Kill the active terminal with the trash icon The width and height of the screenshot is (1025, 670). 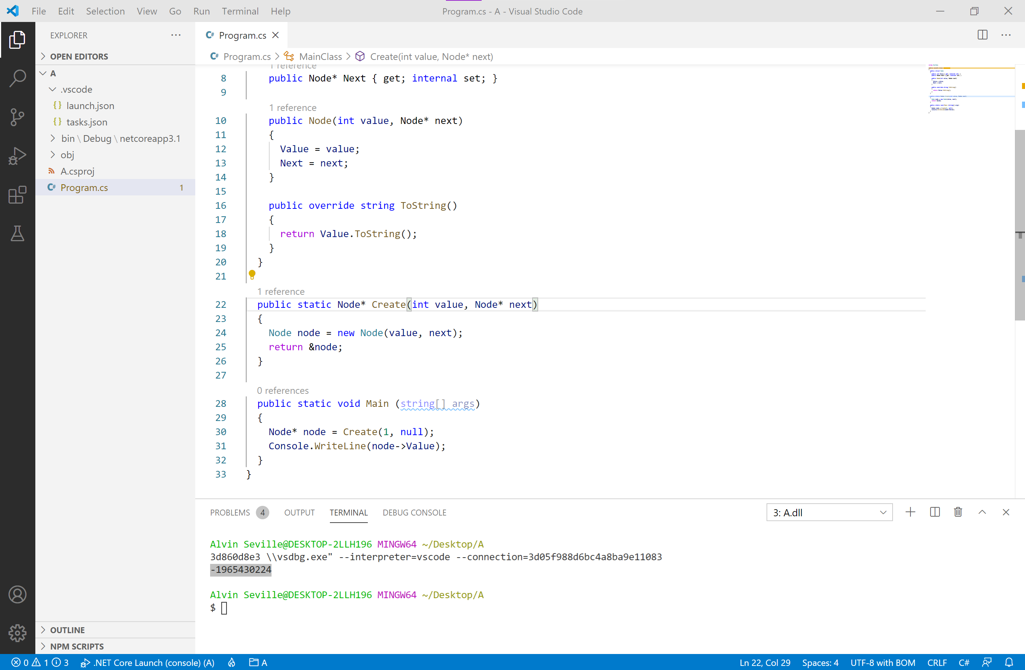(x=958, y=512)
